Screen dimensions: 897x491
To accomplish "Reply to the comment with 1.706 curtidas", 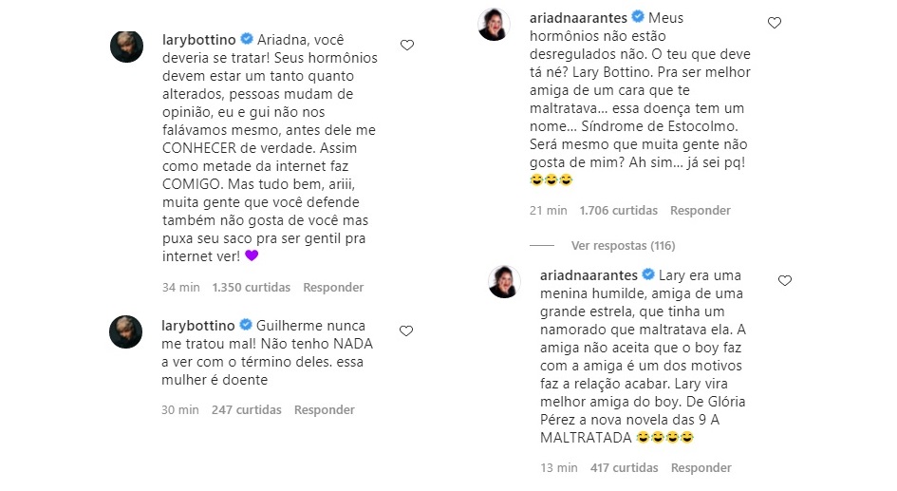I will pos(700,211).
